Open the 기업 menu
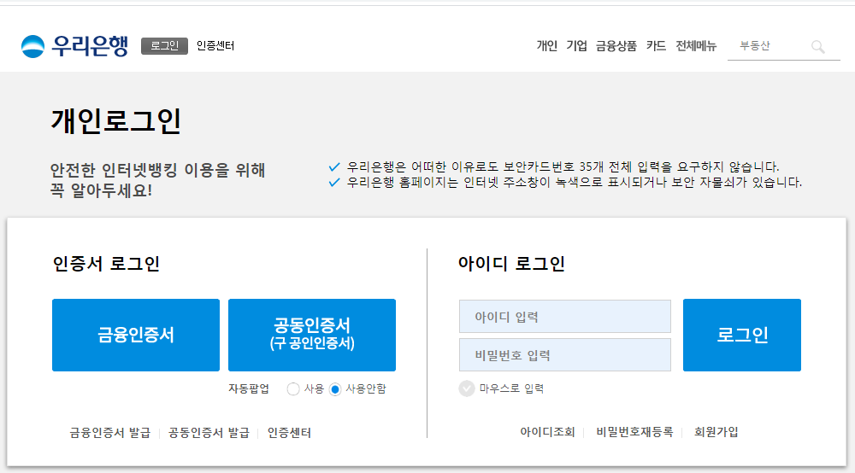Image resolution: width=855 pixels, height=473 pixels. [x=576, y=46]
